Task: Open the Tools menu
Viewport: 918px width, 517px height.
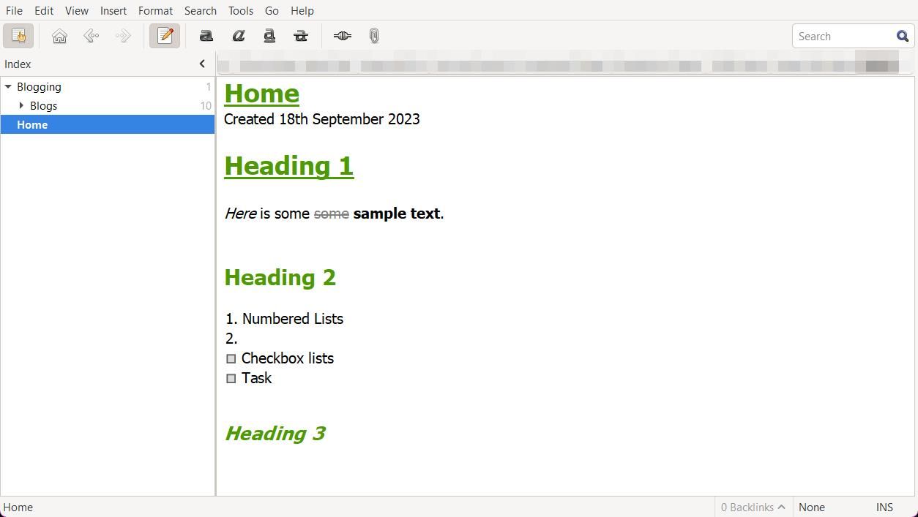Action: (x=240, y=10)
